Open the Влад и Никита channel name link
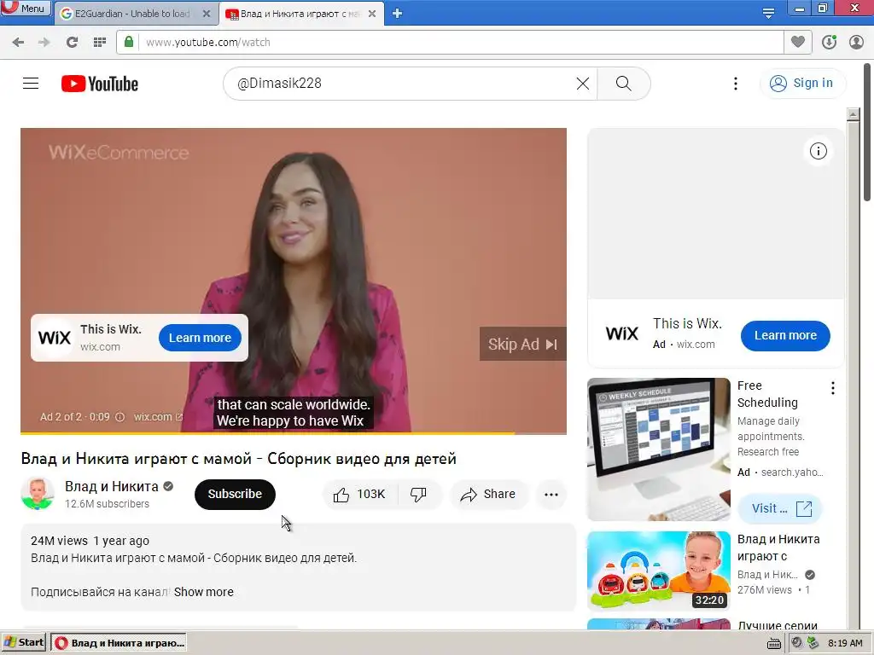The width and height of the screenshot is (874, 655). pos(112,487)
